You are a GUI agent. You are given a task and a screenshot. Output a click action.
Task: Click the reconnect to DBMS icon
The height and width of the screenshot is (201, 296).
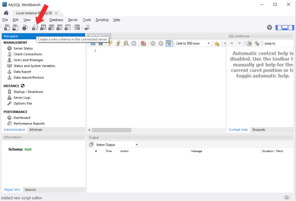87,28
